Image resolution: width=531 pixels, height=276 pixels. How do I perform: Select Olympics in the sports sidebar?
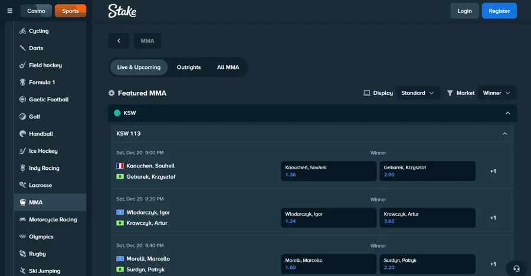click(50, 236)
